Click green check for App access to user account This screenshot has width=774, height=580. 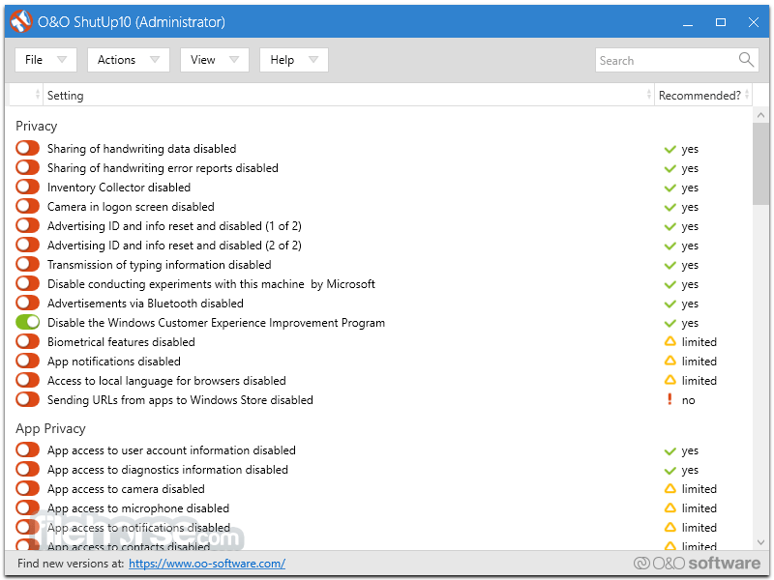tap(670, 450)
